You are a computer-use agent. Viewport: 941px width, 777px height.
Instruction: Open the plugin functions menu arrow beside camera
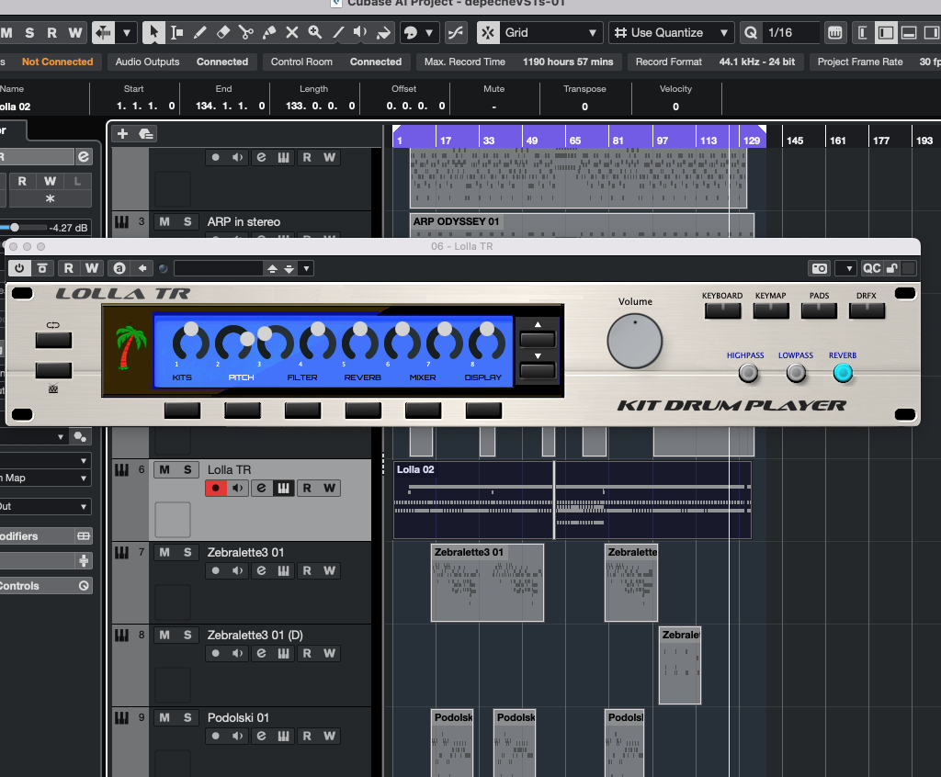pos(848,268)
